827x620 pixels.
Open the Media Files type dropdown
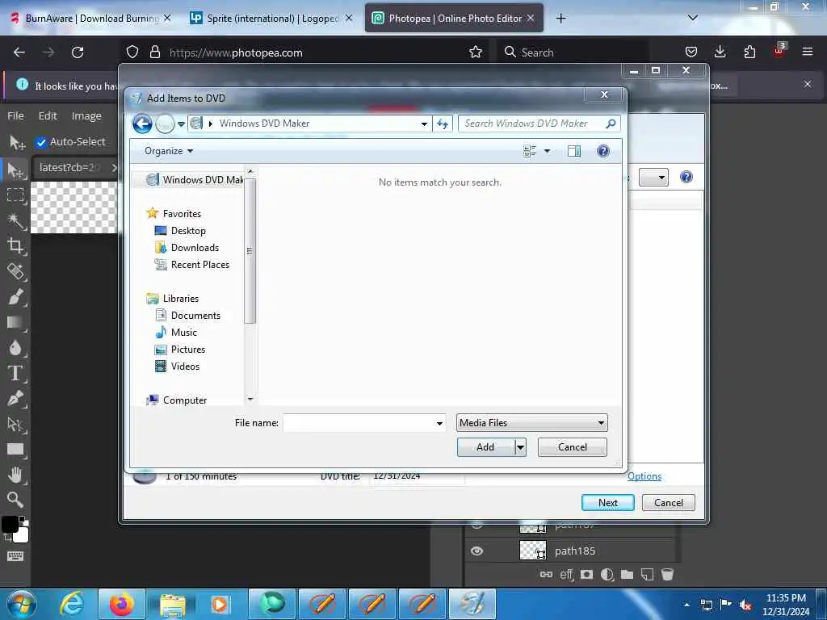(531, 423)
